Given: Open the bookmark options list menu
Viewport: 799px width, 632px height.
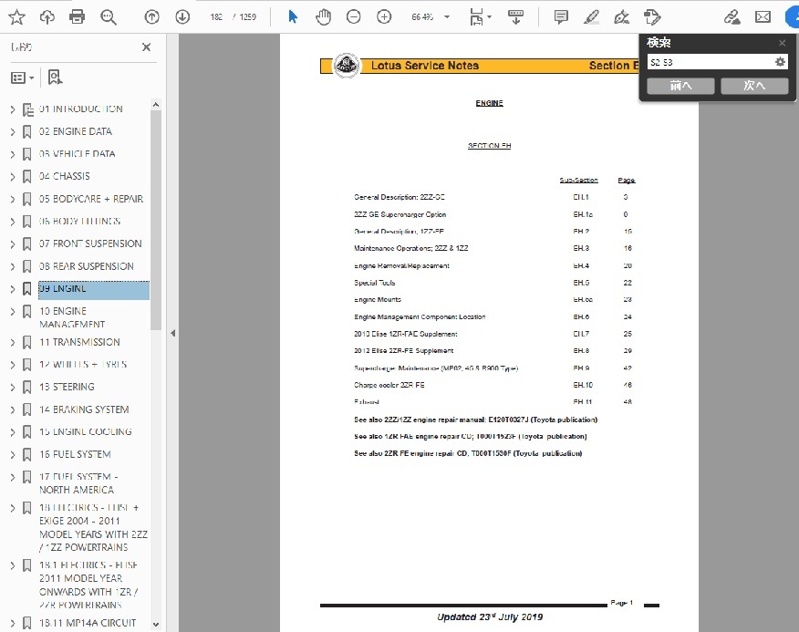Looking at the screenshot, I should (x=23, y=78).
